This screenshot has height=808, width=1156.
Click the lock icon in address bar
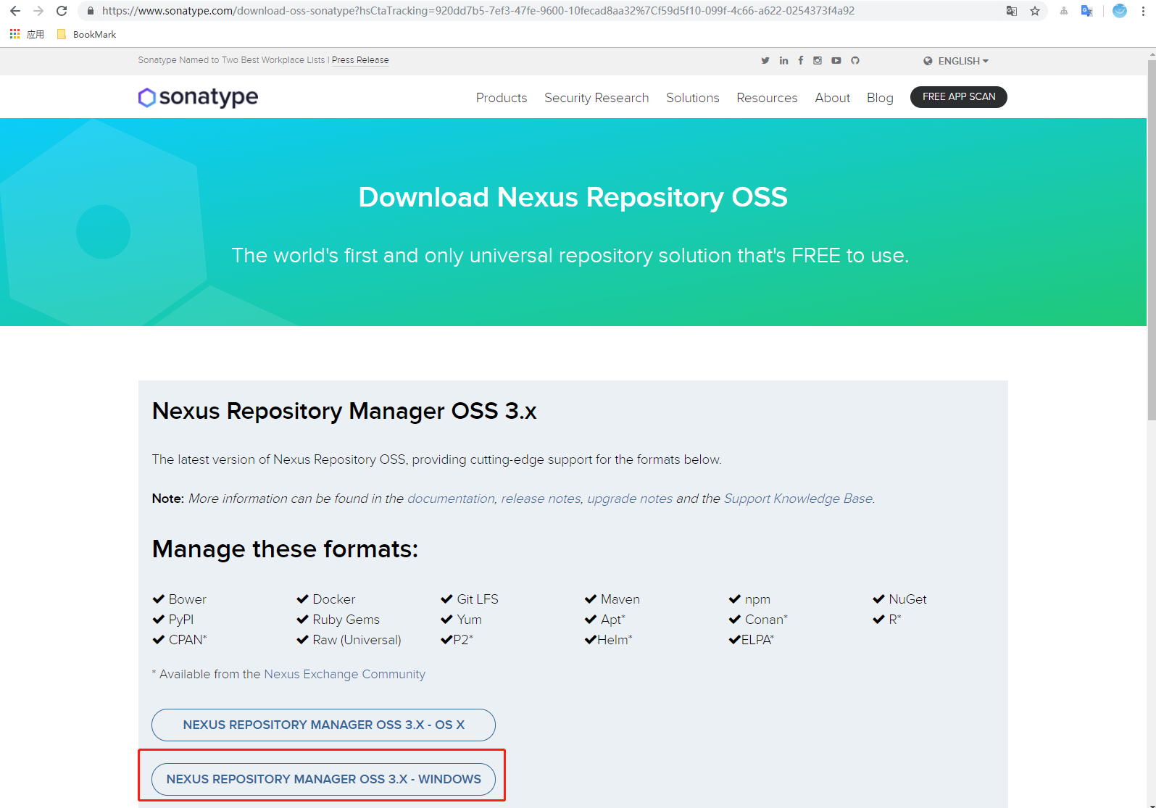point(90,11)
